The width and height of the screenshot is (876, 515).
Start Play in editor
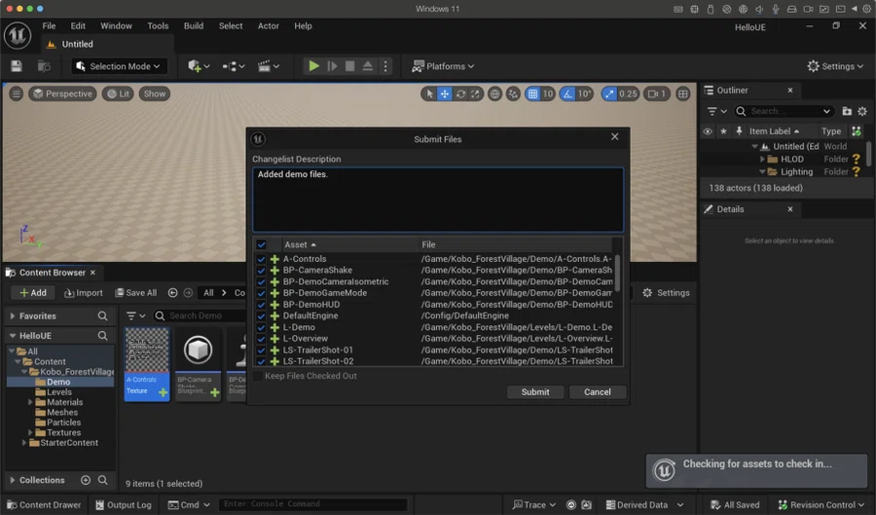(313, 66)
